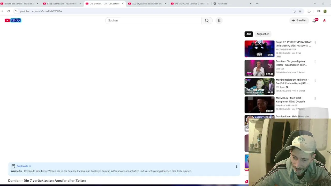Viewport: 331px width, 186px height.
Task: Click the Reptiloide info panel article icon
Action: click(13, 166)
